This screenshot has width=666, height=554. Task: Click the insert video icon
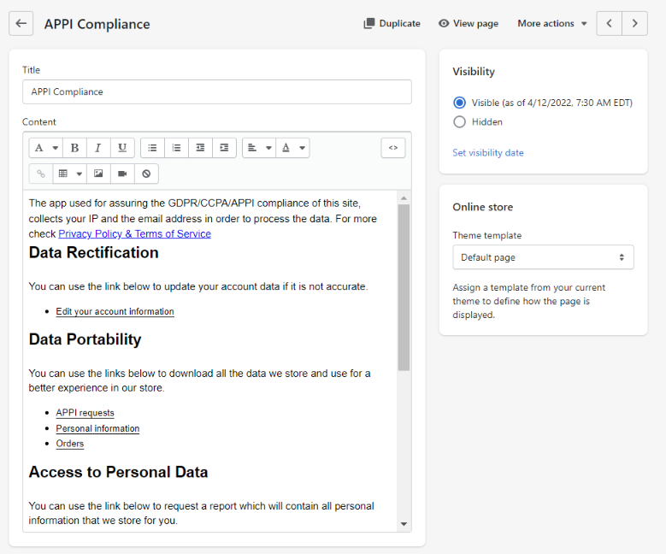122,174
